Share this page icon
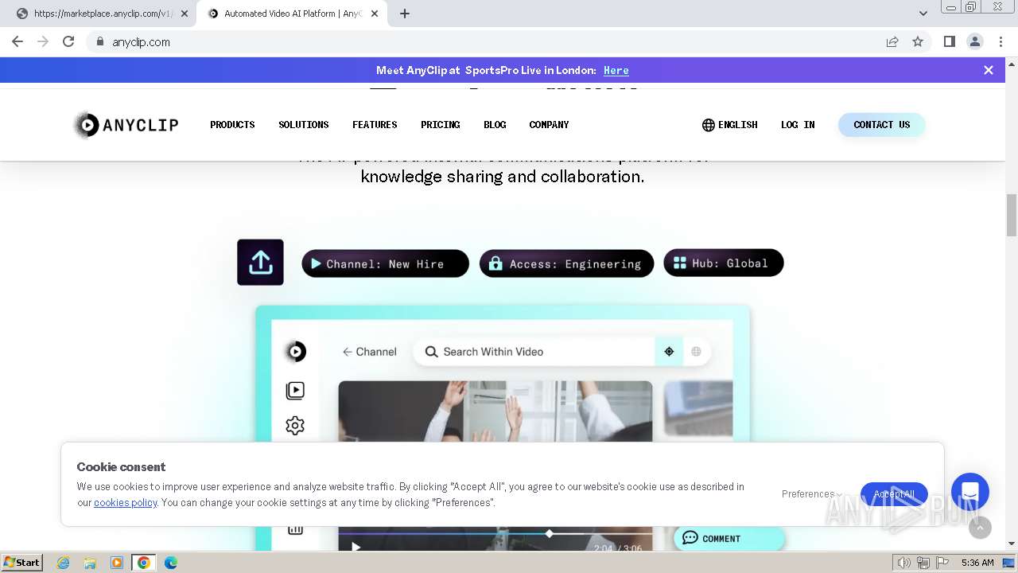This screenshot has width=1018, height=573. coord(892,42)
